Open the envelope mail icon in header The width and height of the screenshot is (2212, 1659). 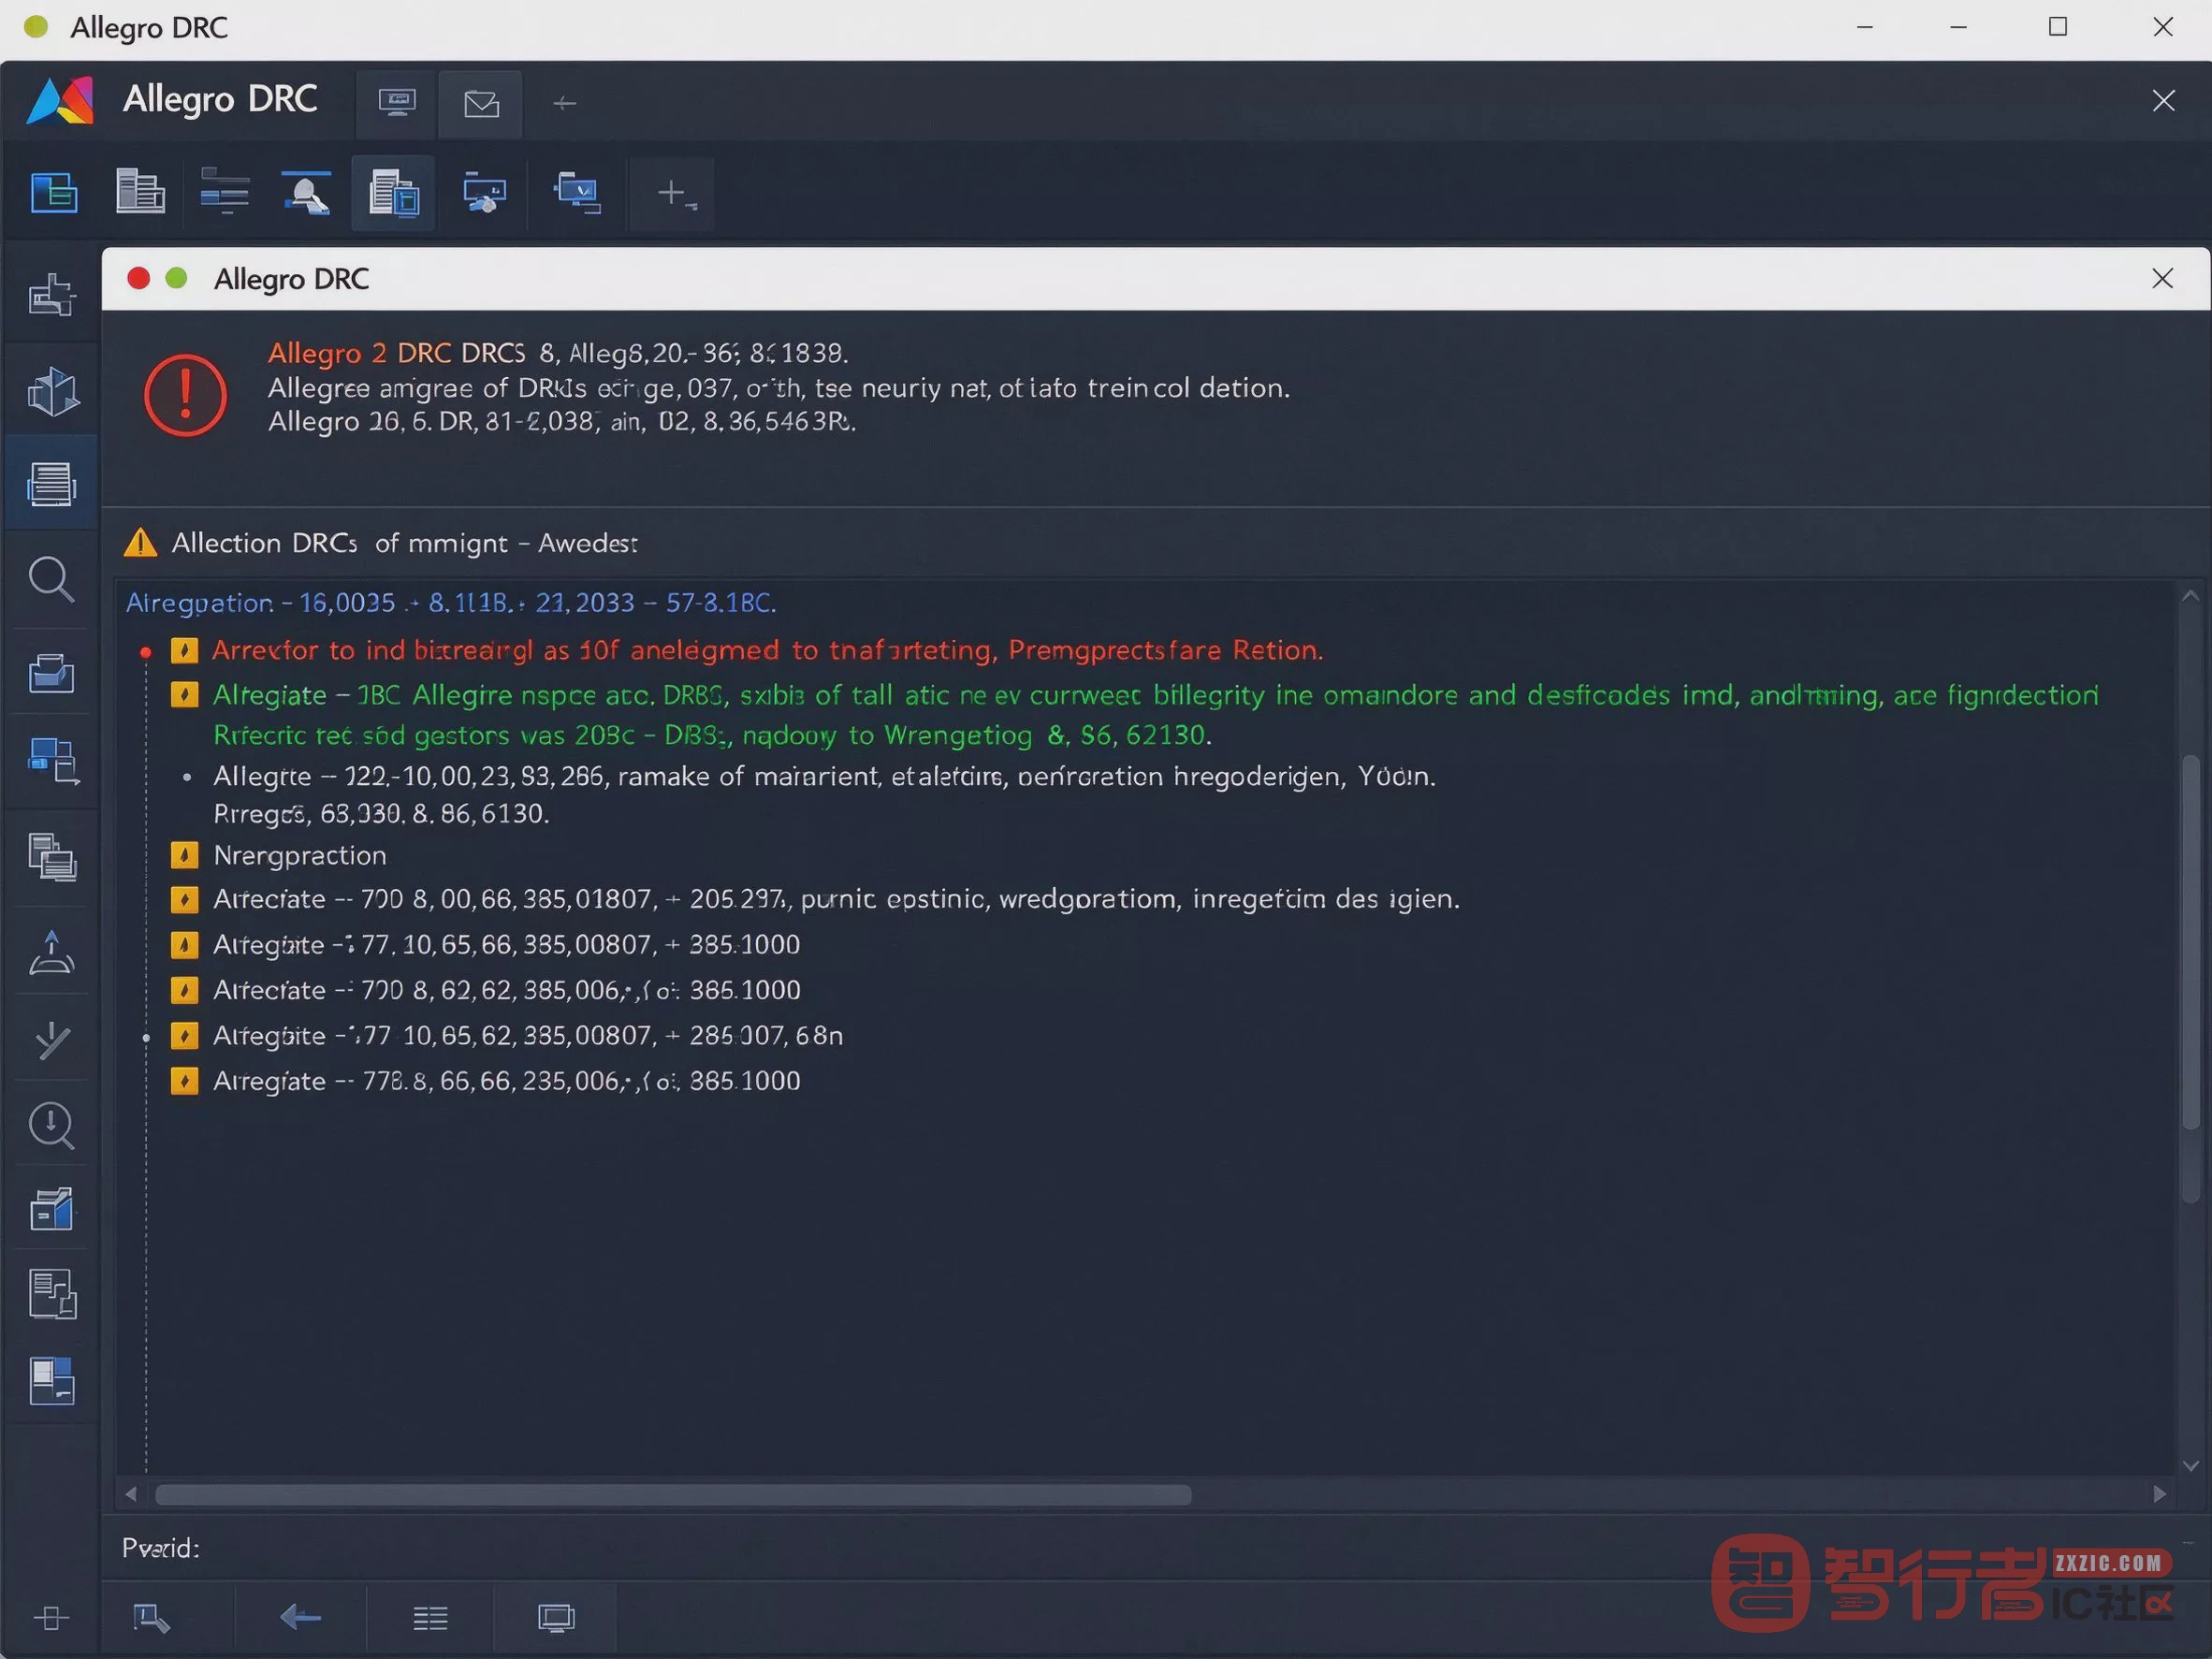coord(481,103)
